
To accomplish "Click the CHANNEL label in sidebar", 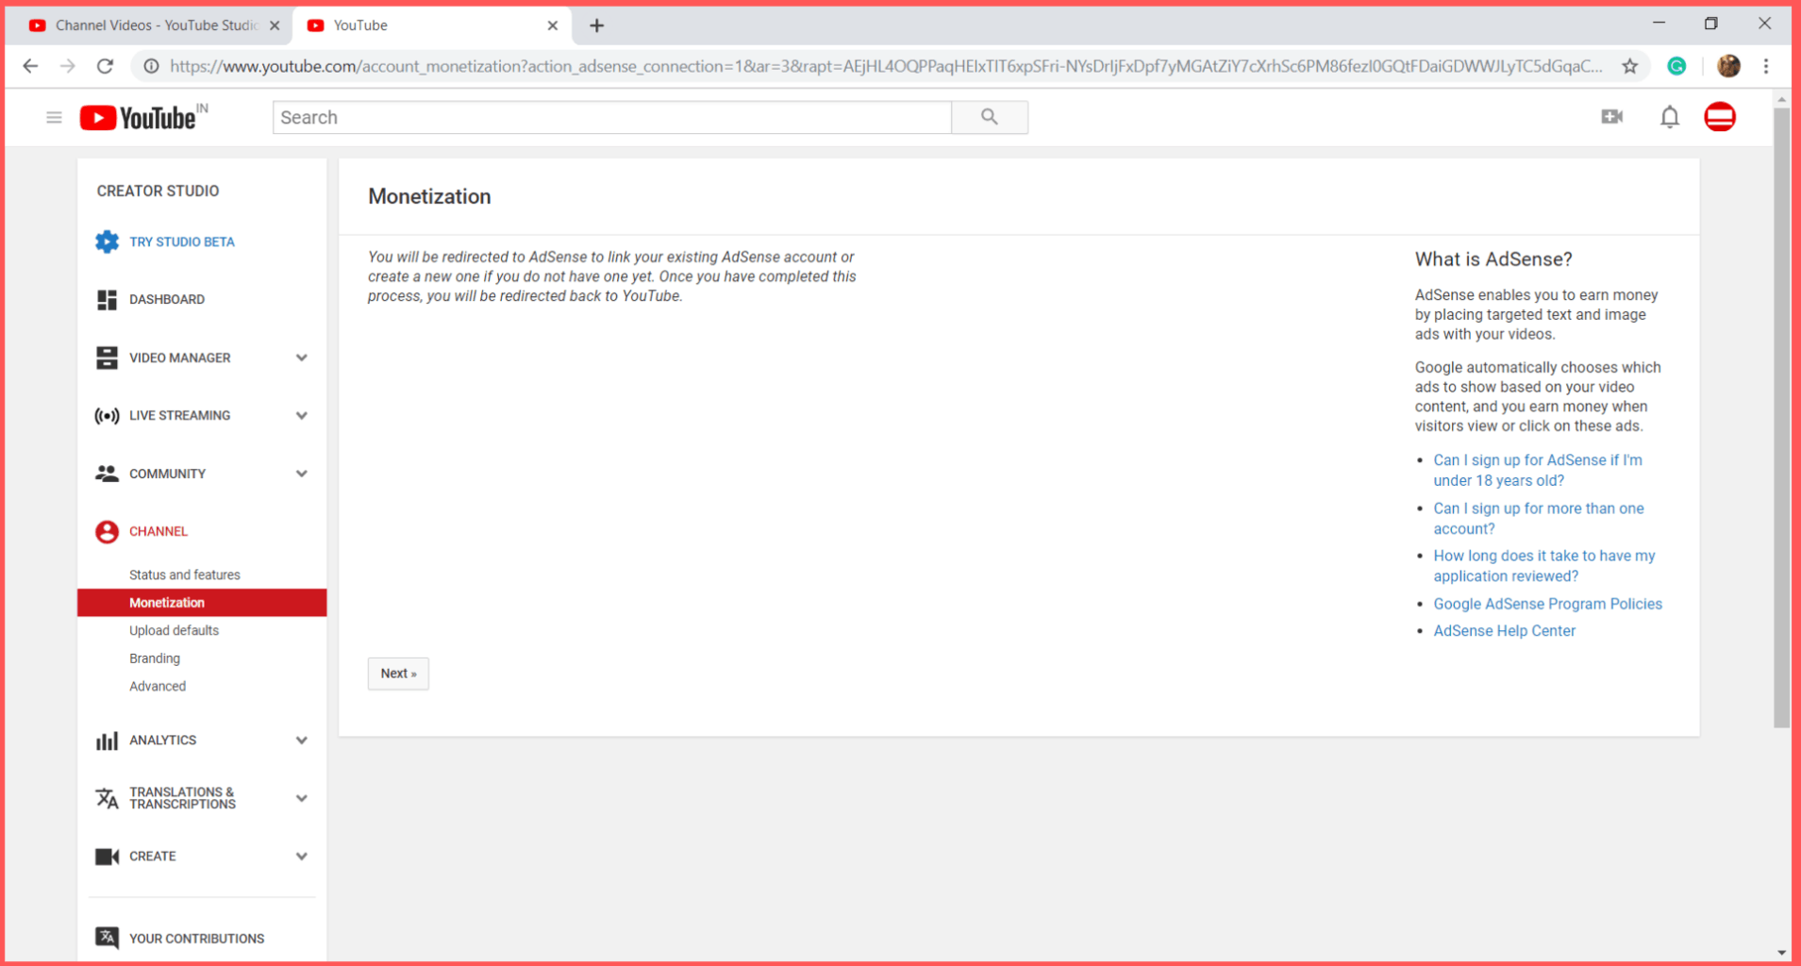I will [158, 531].
